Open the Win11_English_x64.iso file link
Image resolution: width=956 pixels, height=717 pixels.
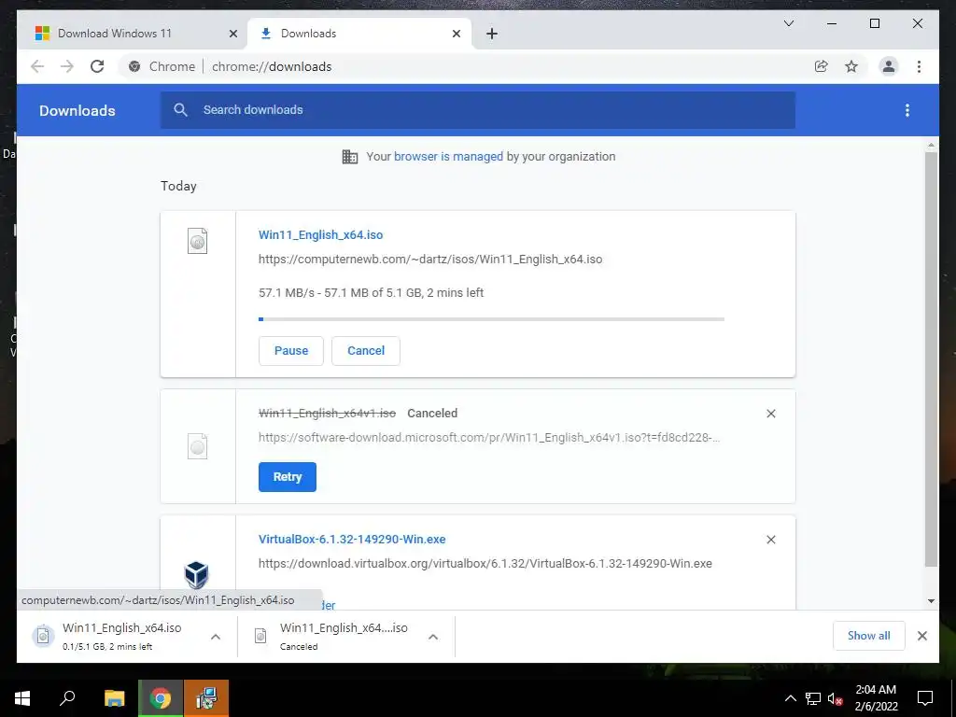pos(321,234)
